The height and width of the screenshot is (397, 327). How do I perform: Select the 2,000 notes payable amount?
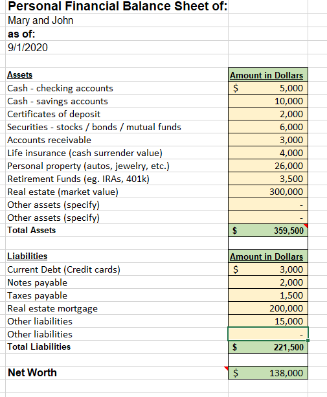tap(268, 282)
